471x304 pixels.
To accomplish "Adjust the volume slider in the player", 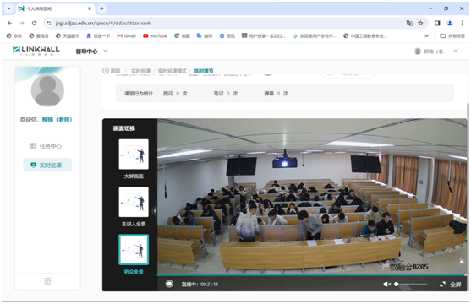I will (x=411, y=284).
